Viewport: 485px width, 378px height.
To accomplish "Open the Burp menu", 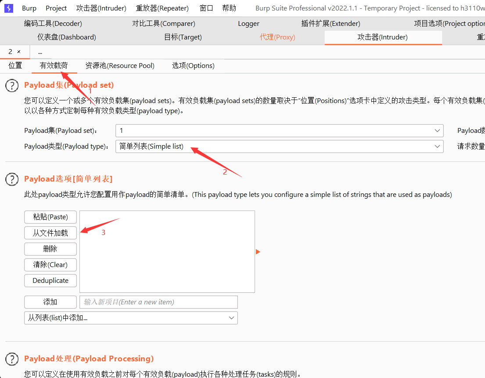I will [29, 8].
